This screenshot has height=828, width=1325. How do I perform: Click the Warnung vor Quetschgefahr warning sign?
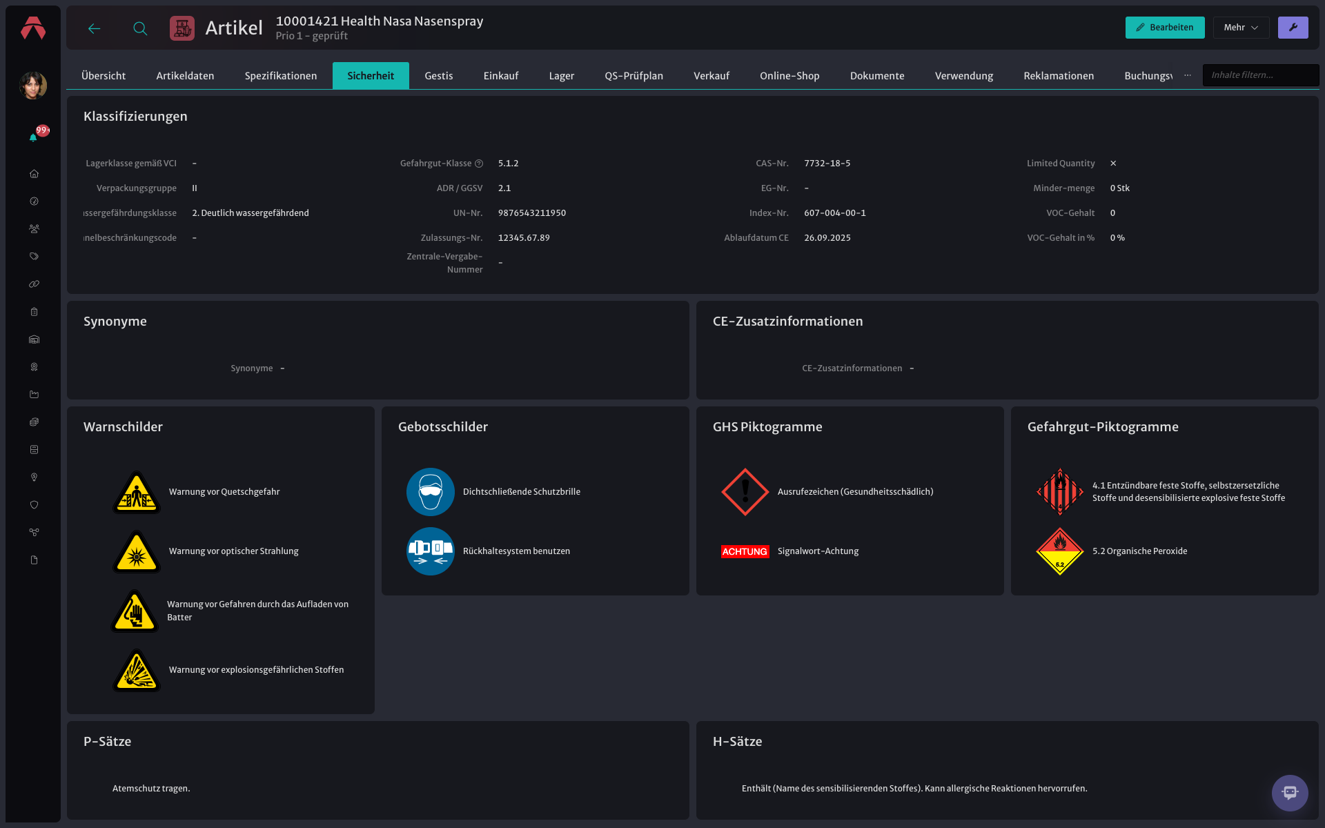(137, 492)
